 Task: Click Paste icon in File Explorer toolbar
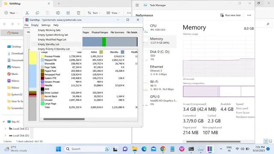[x=48, y=13]
